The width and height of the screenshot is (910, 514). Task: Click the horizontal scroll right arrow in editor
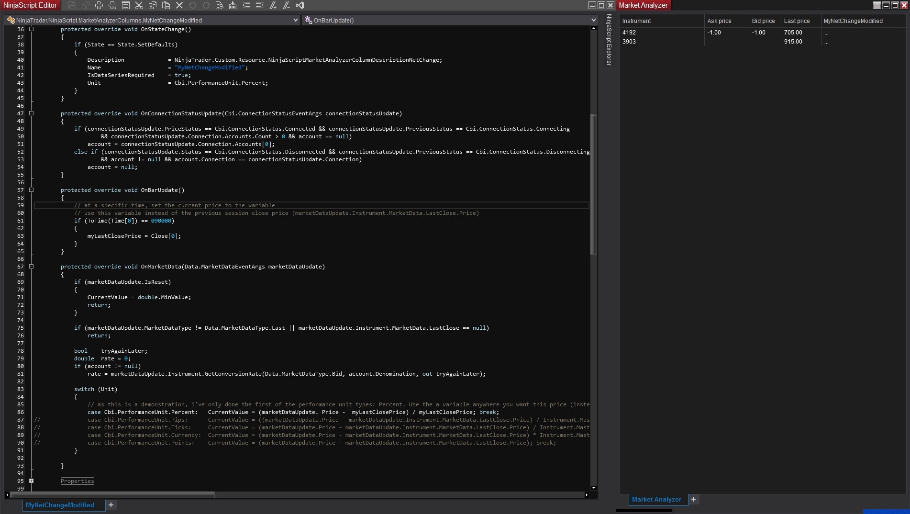tap(587, 495)
